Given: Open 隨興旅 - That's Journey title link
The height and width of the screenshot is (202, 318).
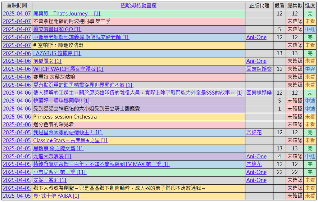Looking at the screenshot, I should 67,14.
